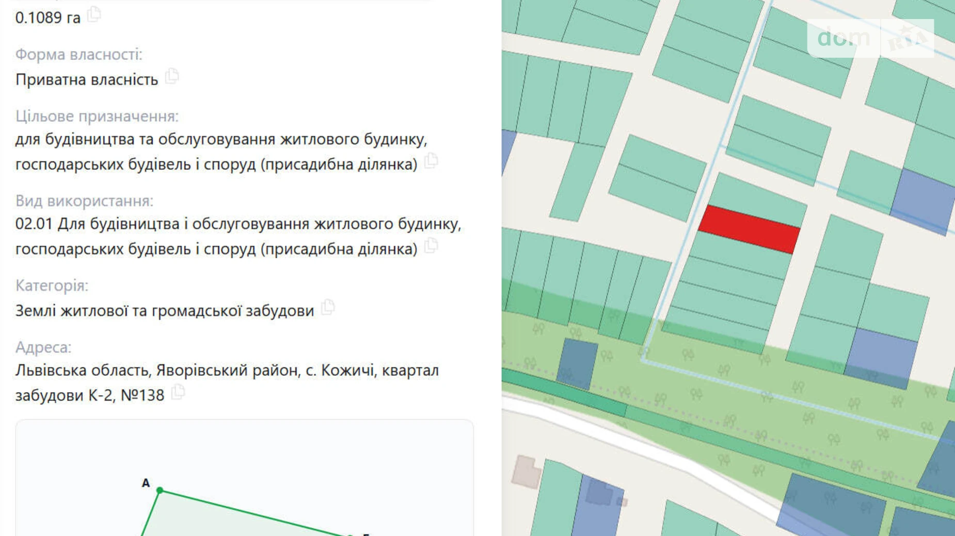Copy the Приватна власність ownership value
Image resolution: width=955 pixels, height=536 pixels.
pyautogui.click(x=172, y=77)
